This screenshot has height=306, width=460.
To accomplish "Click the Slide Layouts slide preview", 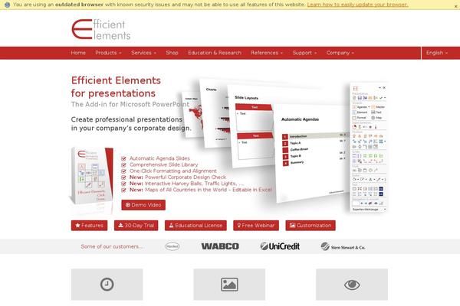I will point(252,129).
